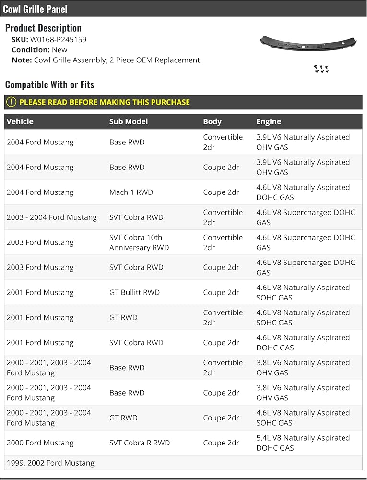Click the Body column header
This screenshot has width=367, height=480.
pyautogui.click(x=212, y=121)
